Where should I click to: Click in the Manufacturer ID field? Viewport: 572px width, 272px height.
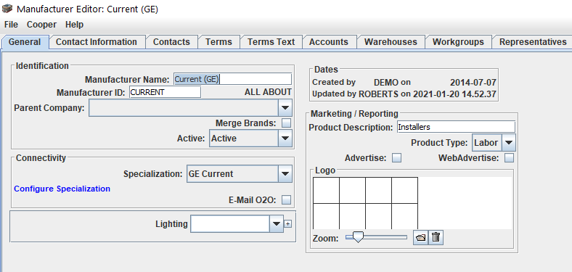(x=165, y=92)
